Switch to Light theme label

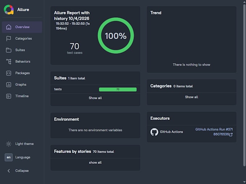[x=25, y=144]
